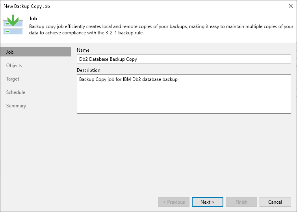Click the green arrow backup copy icon
This screenshot has width=297, height=212.
coord(13,25)
